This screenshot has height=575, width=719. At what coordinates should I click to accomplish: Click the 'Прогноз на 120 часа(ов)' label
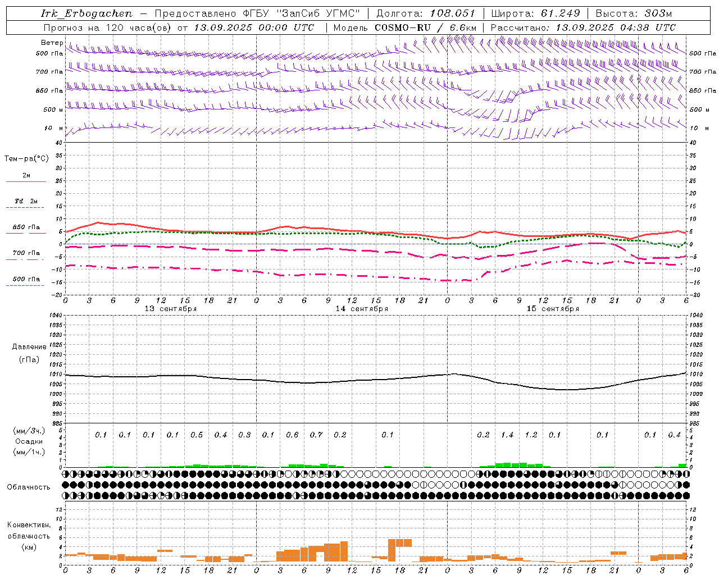coord(108,28)
